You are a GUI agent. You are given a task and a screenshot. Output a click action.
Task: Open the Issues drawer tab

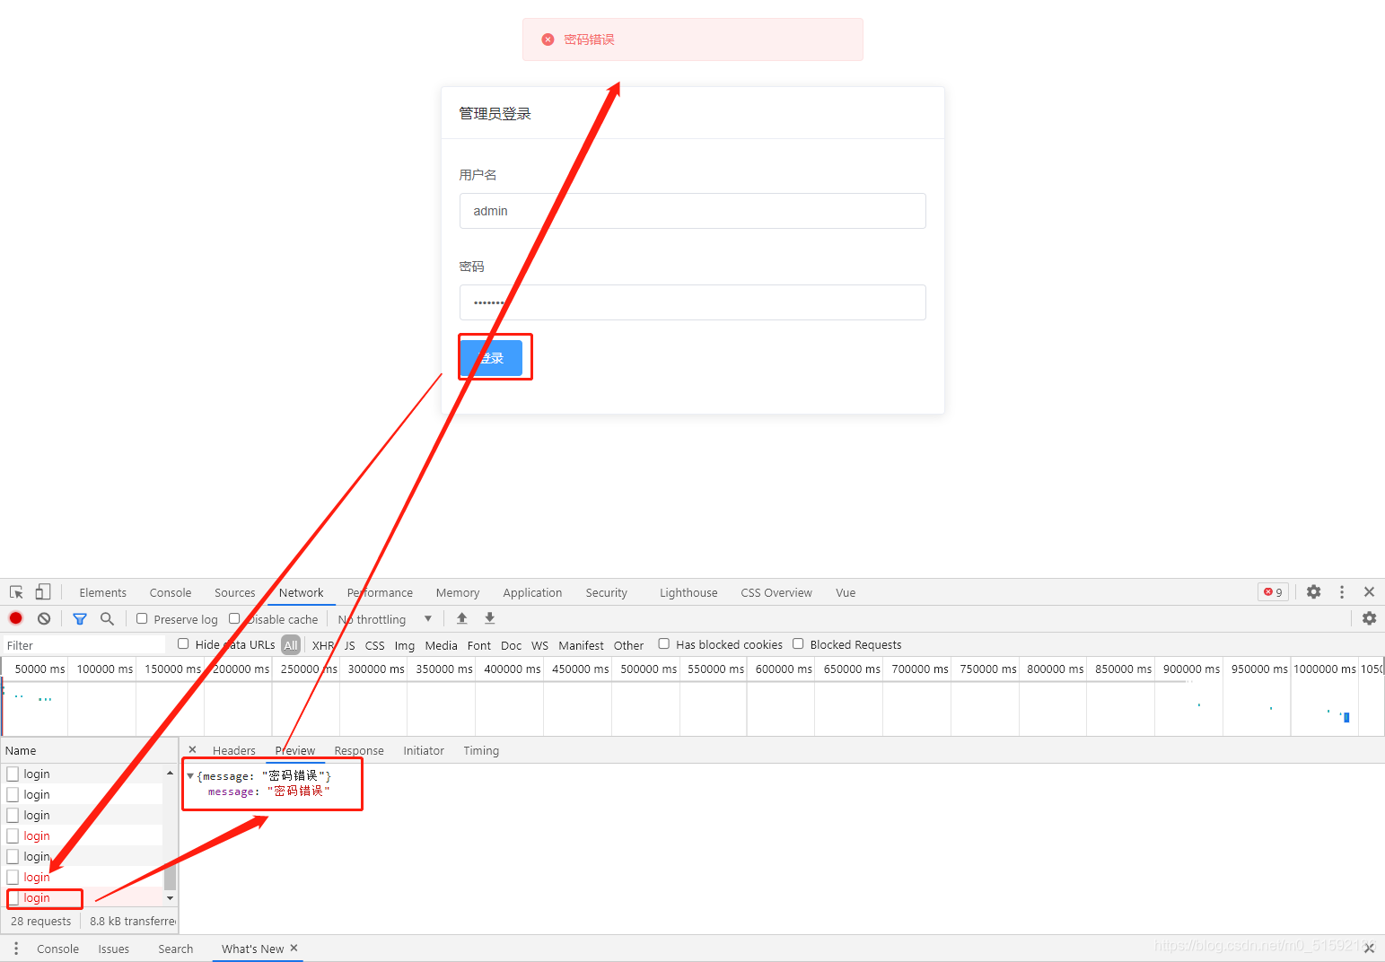pyautogui.click(x=114, y=949)
